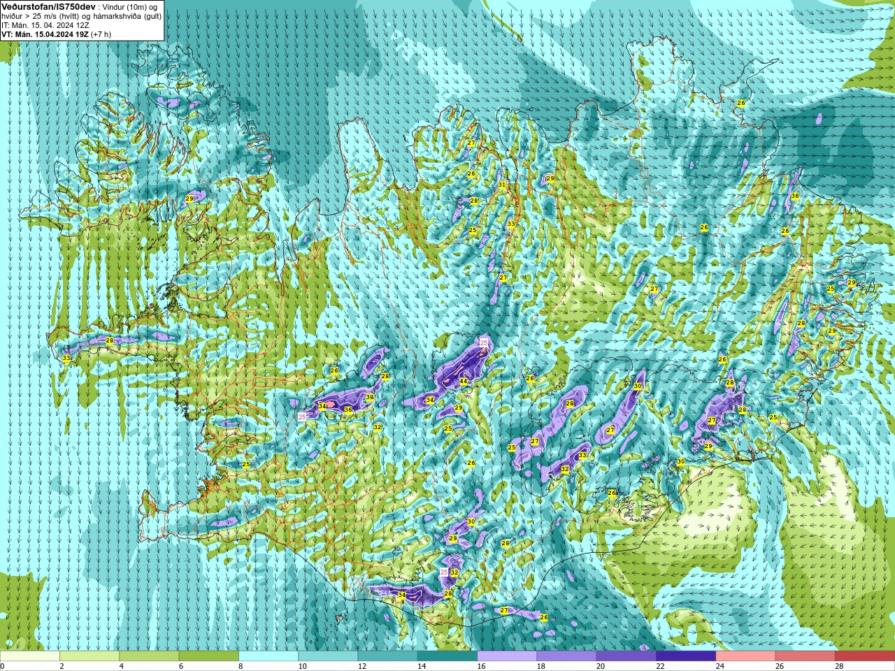The image size is (895, 671).
Task: Click the 2–4 light green legend swatch
Action: (89, 656)
